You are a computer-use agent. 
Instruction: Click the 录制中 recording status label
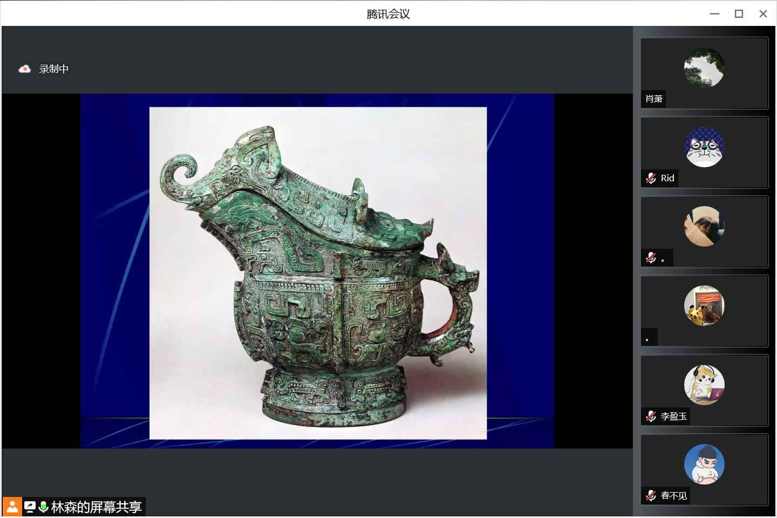click(x=54, y=69)
